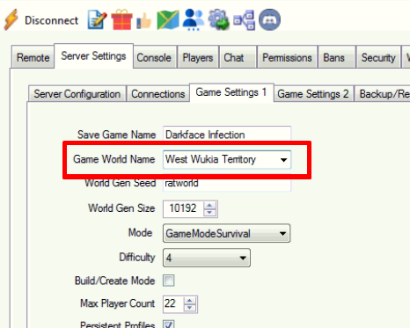Open the green map icon
The image size is (410, 328).
pyautogui.click(x=168, y=20)
